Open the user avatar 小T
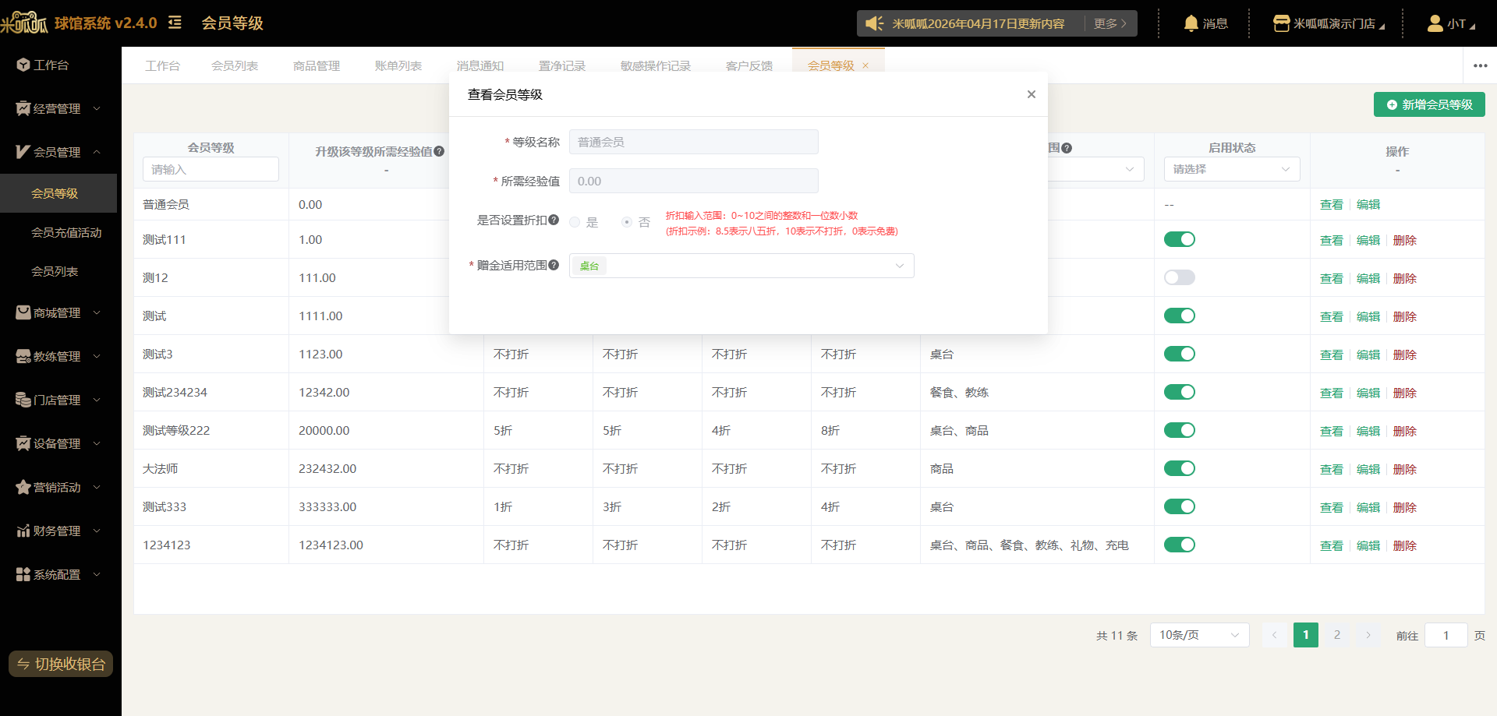This screenshot has height=716, width=1497. pos(1435,23)
